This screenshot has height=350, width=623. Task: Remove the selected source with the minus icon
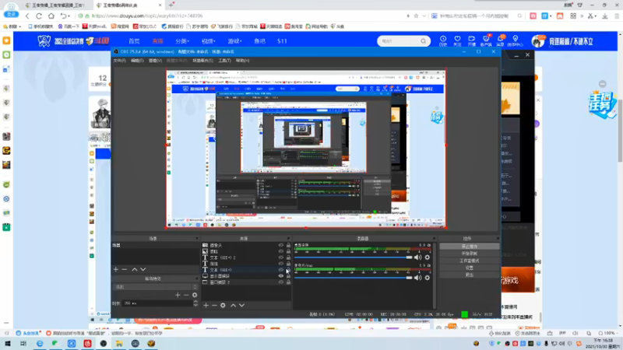(214, 305)
